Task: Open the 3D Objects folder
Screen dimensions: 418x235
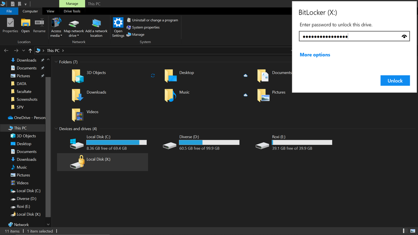Action: [x=89, y=76]
